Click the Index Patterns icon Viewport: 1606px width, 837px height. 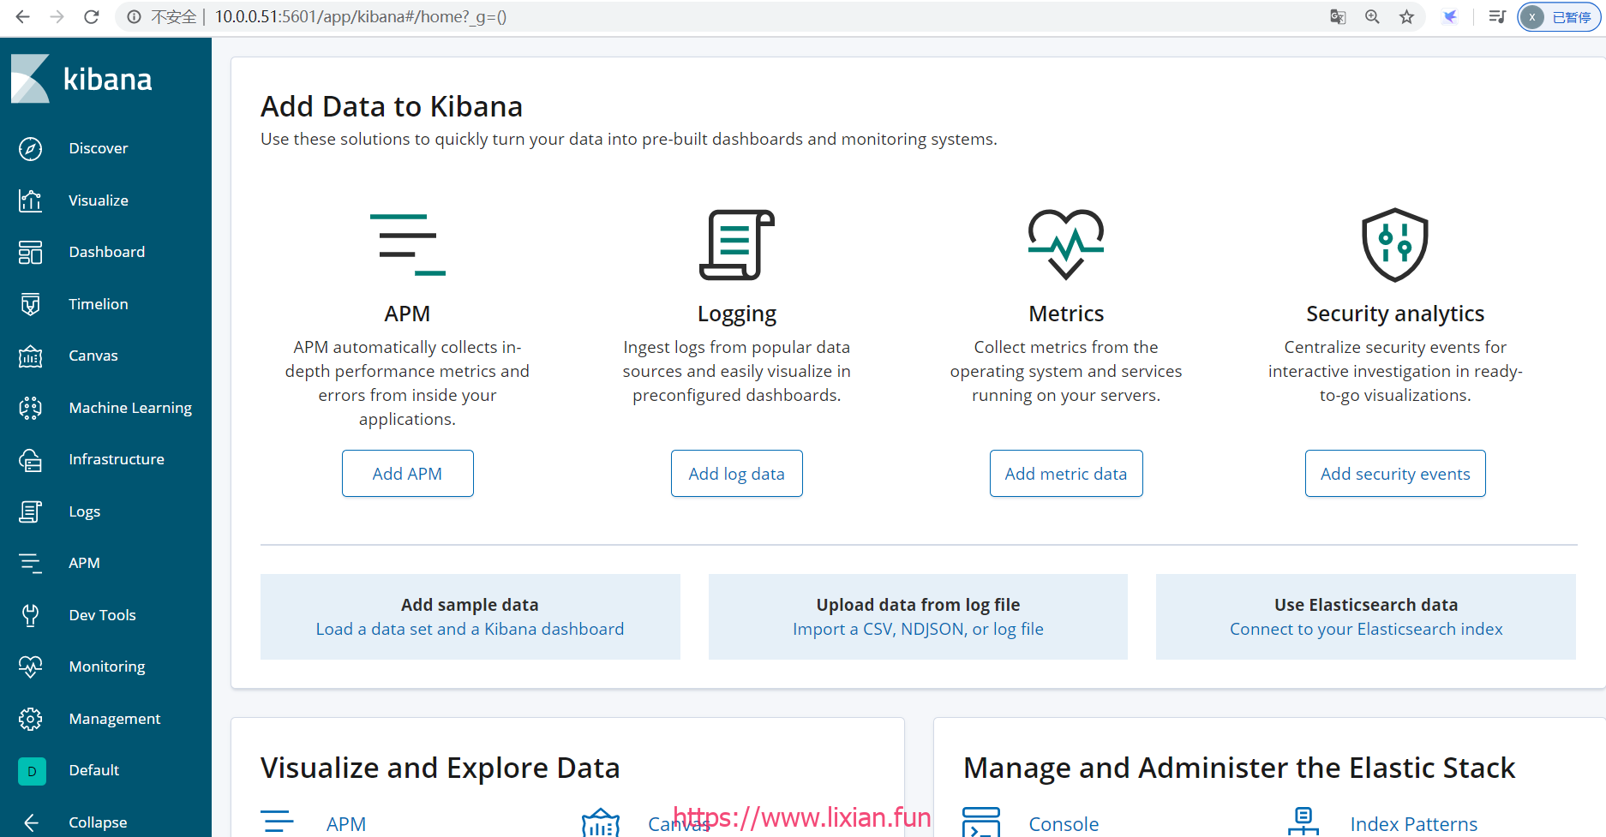[x=1303, y=822]
